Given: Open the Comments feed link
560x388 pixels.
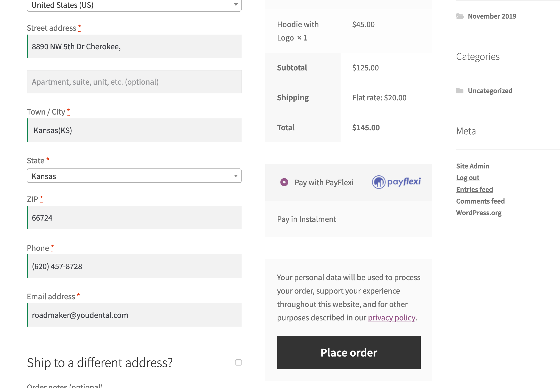Looking at the screenshot, I should [480, 201].
